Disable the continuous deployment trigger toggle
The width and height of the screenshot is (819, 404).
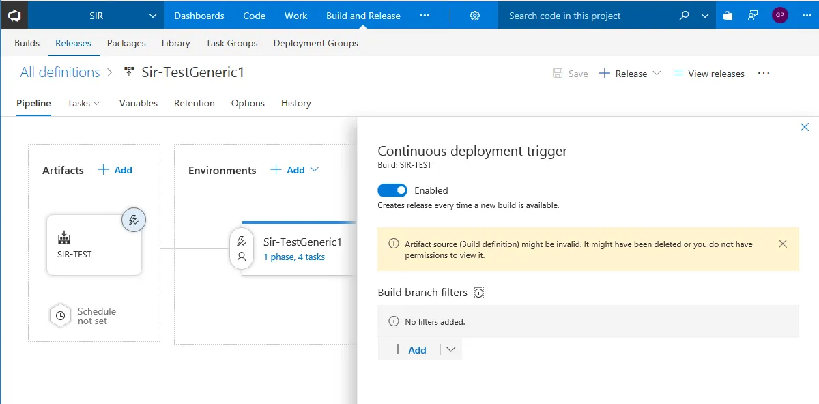tap(392, 190)
